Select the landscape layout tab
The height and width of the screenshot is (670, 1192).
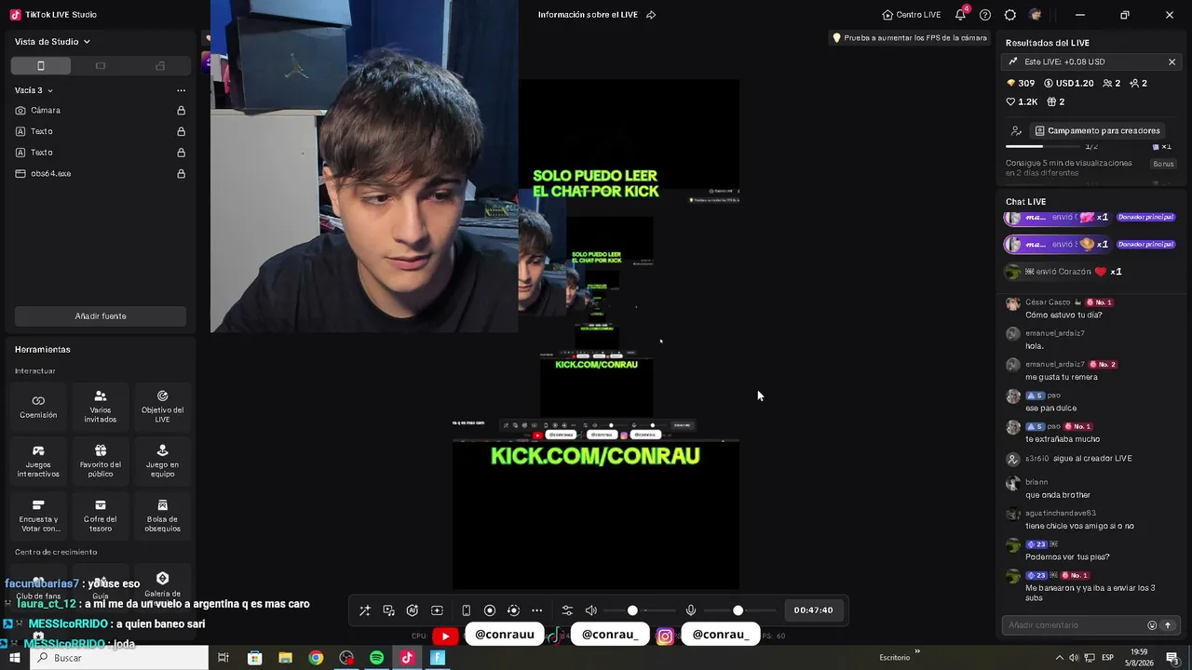(x=101, y=66)
